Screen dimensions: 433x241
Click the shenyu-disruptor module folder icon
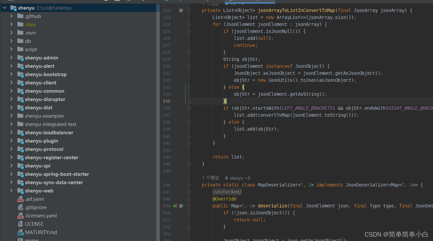20,99
